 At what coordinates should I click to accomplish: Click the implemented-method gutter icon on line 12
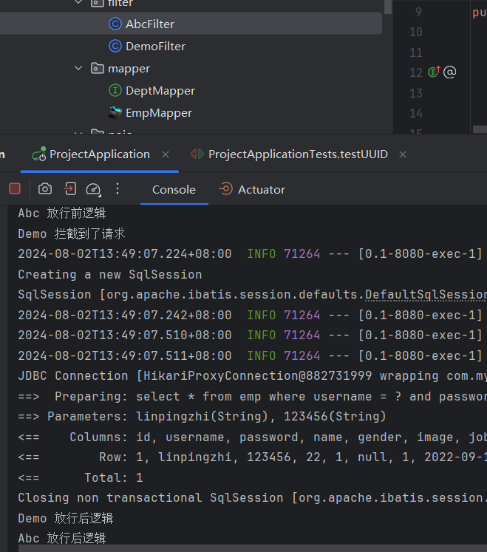[435, 72]
